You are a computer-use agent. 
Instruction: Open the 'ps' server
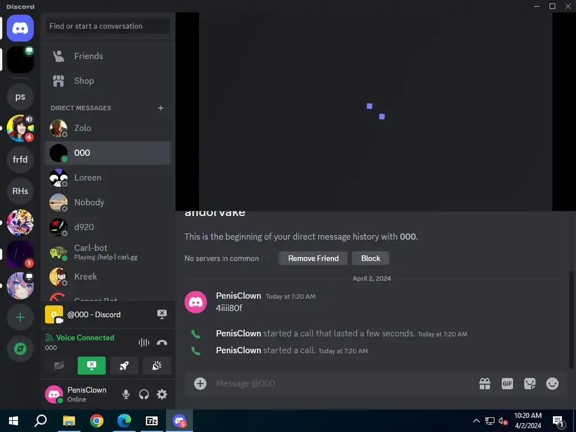[20, 97]
